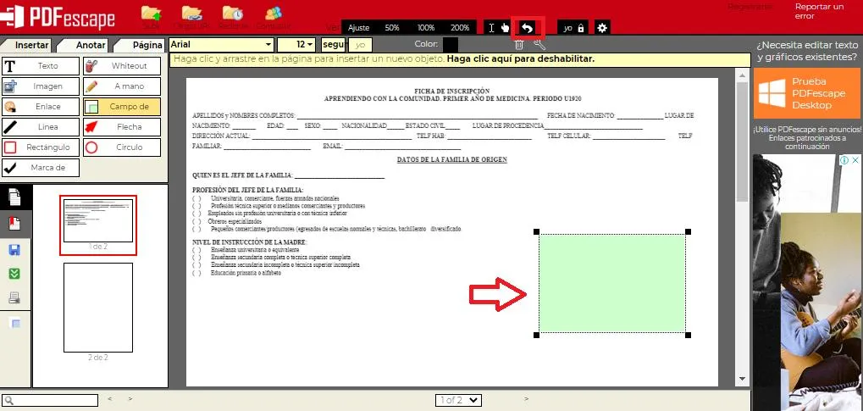Image resolution: width=863 pixels, height=411 pixels.
Task: Click the trash delete icon
Action: click(519, 44)
